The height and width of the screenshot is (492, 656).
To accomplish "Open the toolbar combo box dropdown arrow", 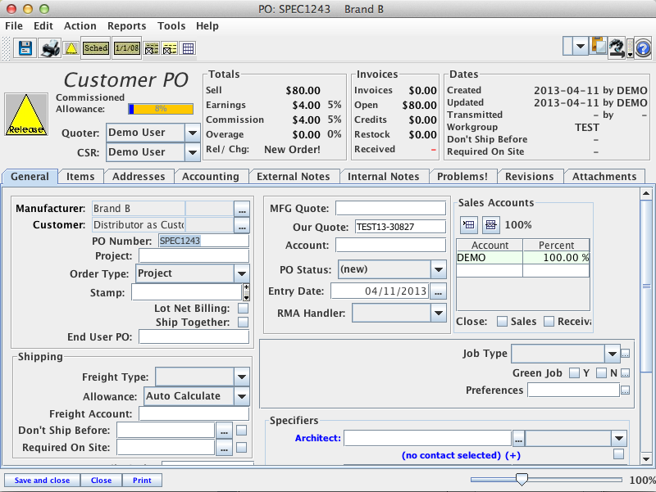I will click(x=581, y=46).
